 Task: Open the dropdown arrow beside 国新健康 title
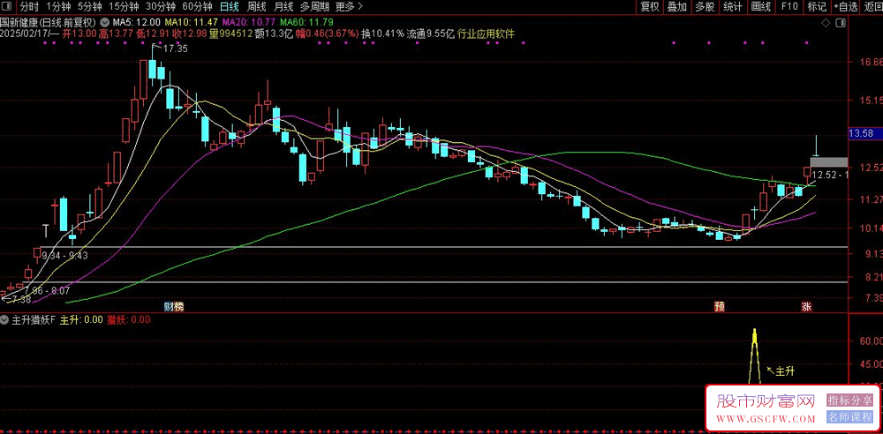[x=105, y=23]
